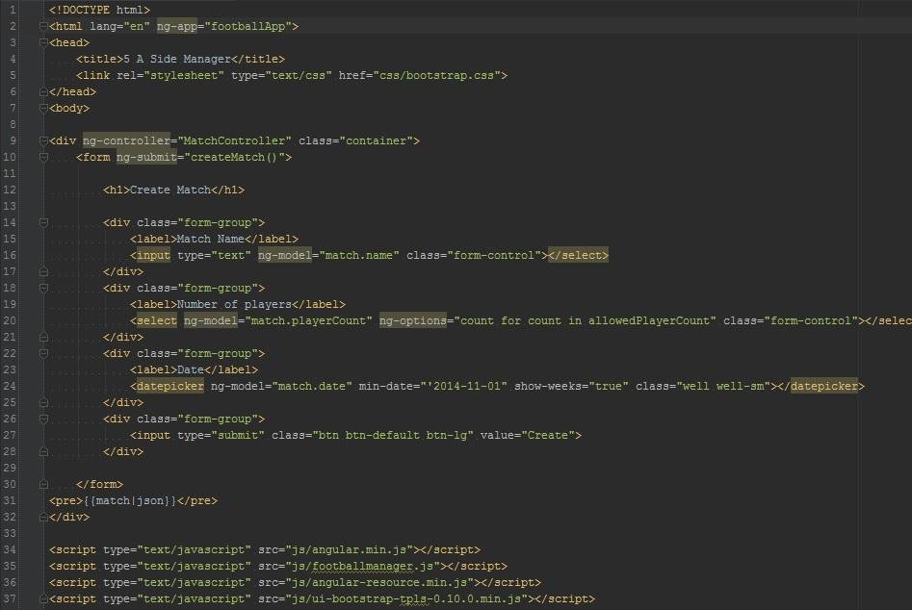Click the {{match|json}} expression
The width and height of the screenshot is (912, 610).
[x=130, y=500]
